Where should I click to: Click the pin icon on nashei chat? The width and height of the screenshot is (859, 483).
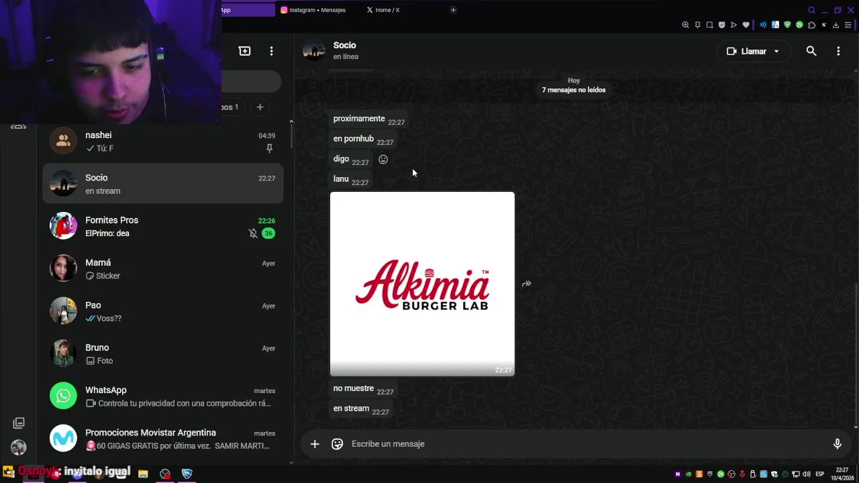[x=270, y=148]
